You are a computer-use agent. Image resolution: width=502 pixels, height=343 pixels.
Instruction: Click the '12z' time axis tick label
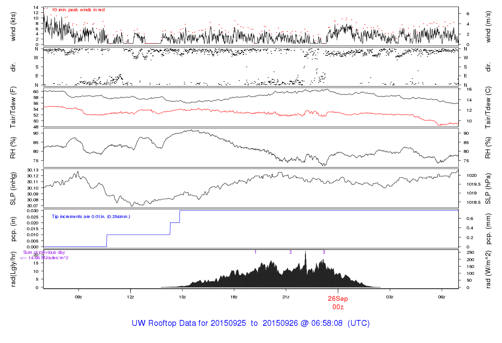point(130,297)
